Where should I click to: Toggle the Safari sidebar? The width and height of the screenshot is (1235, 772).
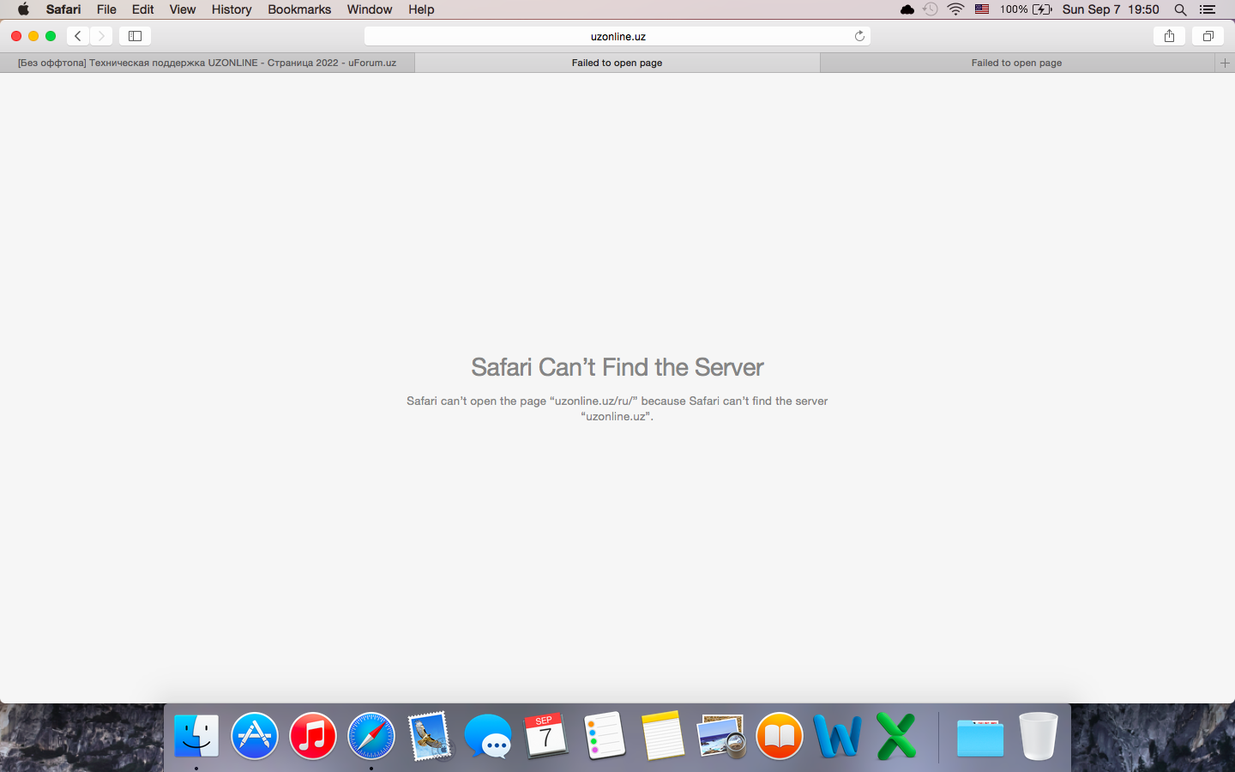(135, 36)
